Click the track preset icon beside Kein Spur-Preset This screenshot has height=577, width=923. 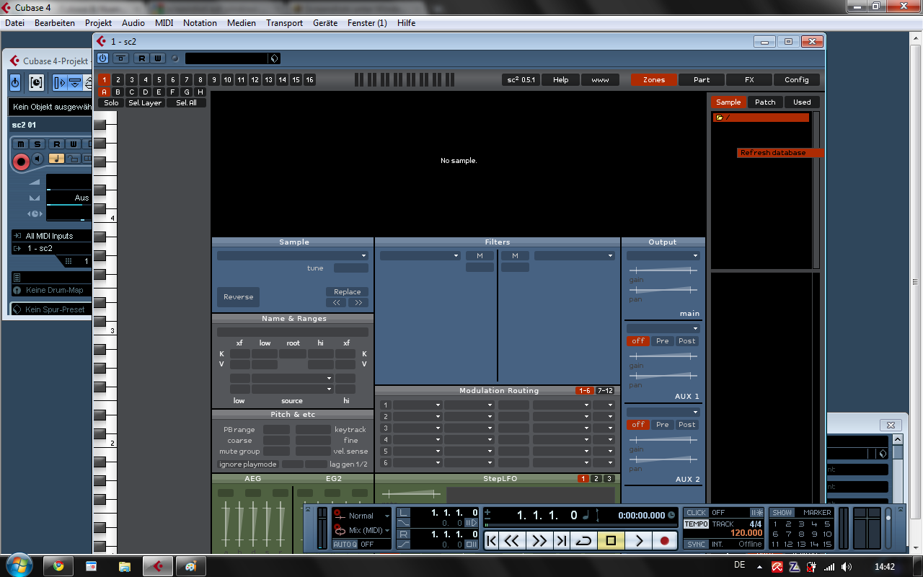(x=17, y=309)
